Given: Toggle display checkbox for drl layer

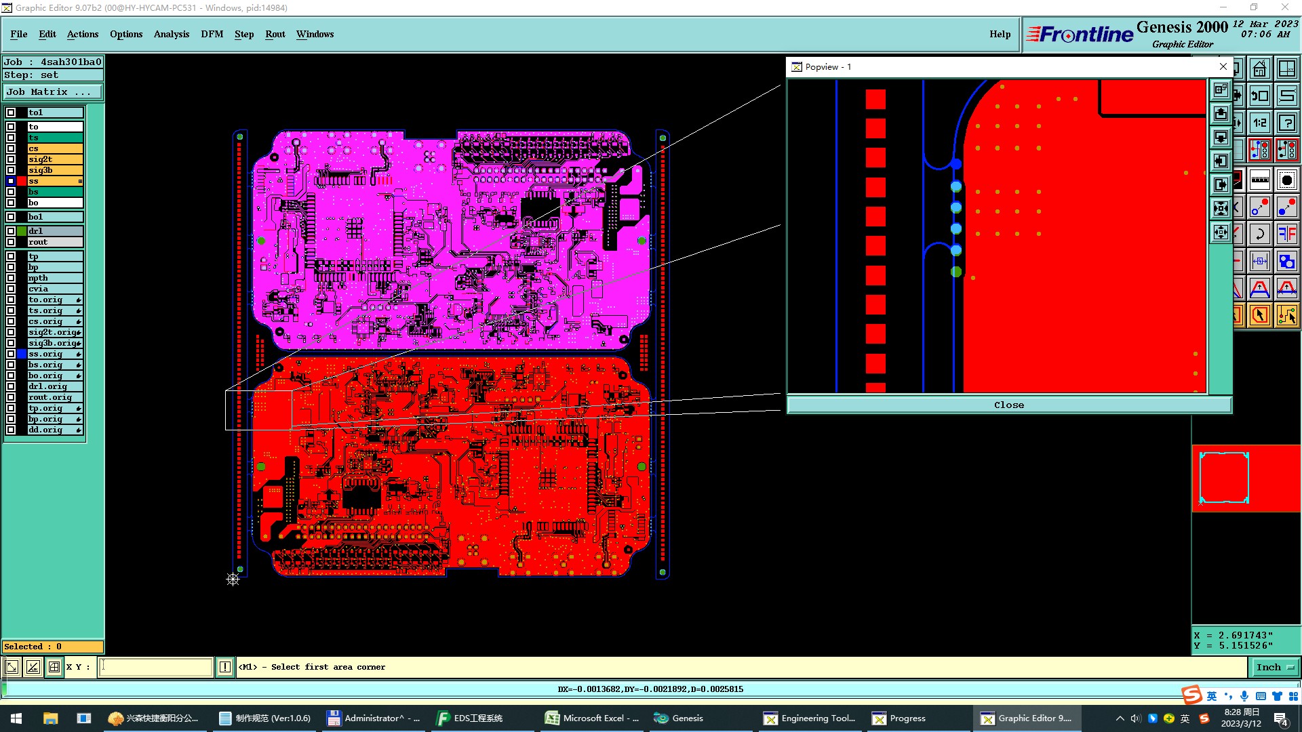Looking at the screenshot, I should [x=11, y=231].
